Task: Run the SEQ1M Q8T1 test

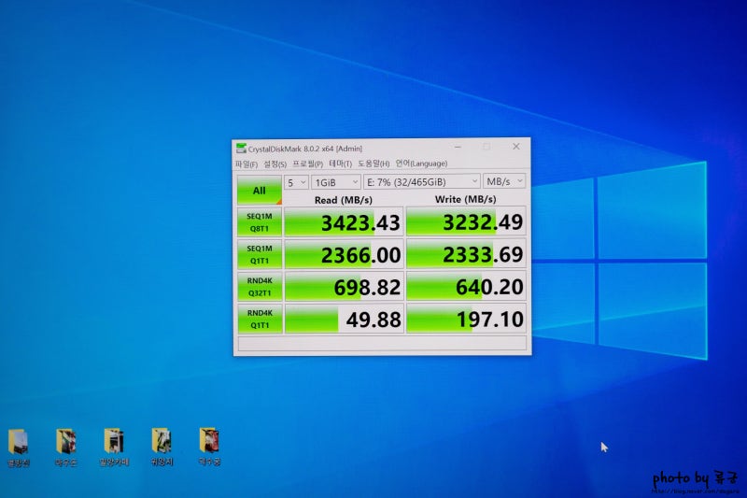Action: coord(260,222)
